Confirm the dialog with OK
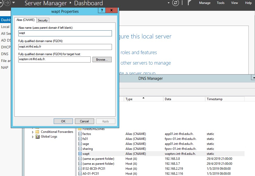 tap(63, 121)
